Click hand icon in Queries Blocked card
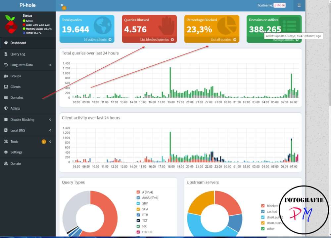This screenshot has height=238, width=331. [x=167, y=26]
